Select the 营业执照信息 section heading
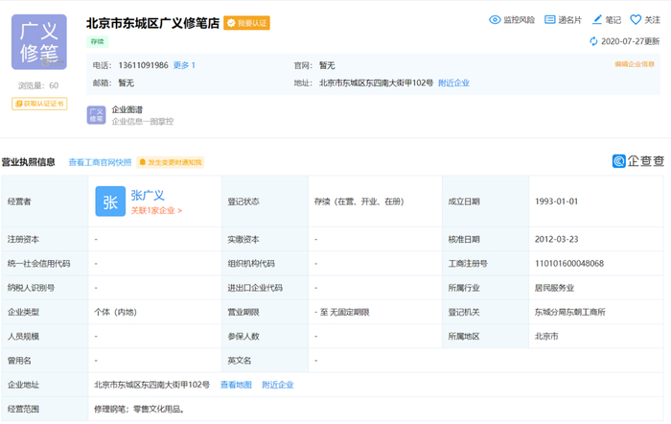This screenshot has width=671, height=424. (x=29, y=162)
